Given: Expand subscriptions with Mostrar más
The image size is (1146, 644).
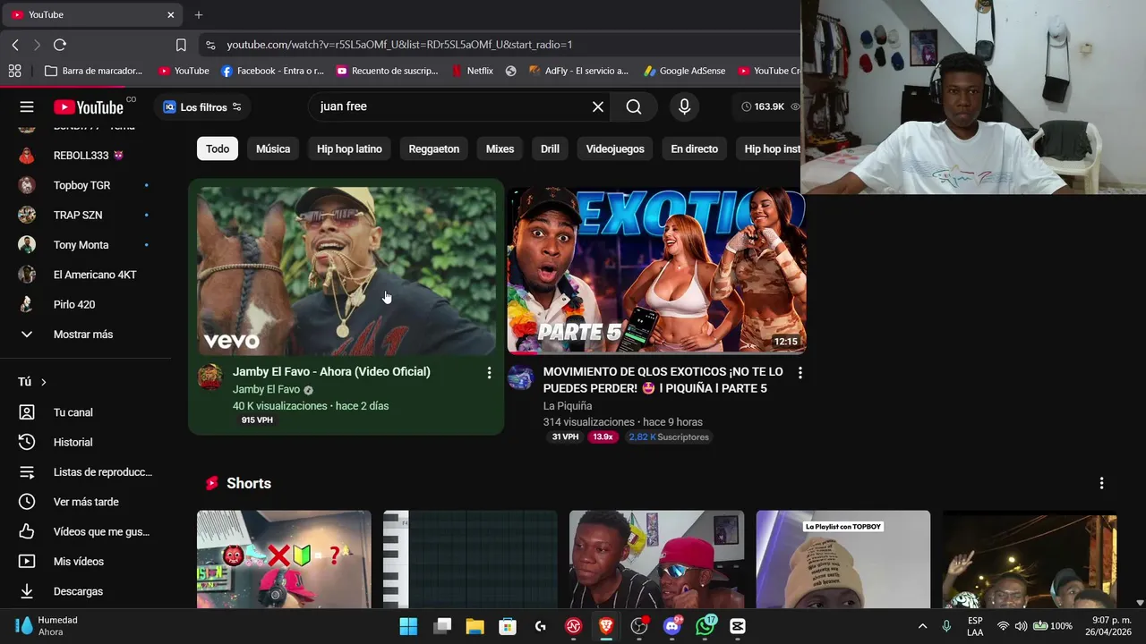Looking at the screenshot, I should point(85,335).
